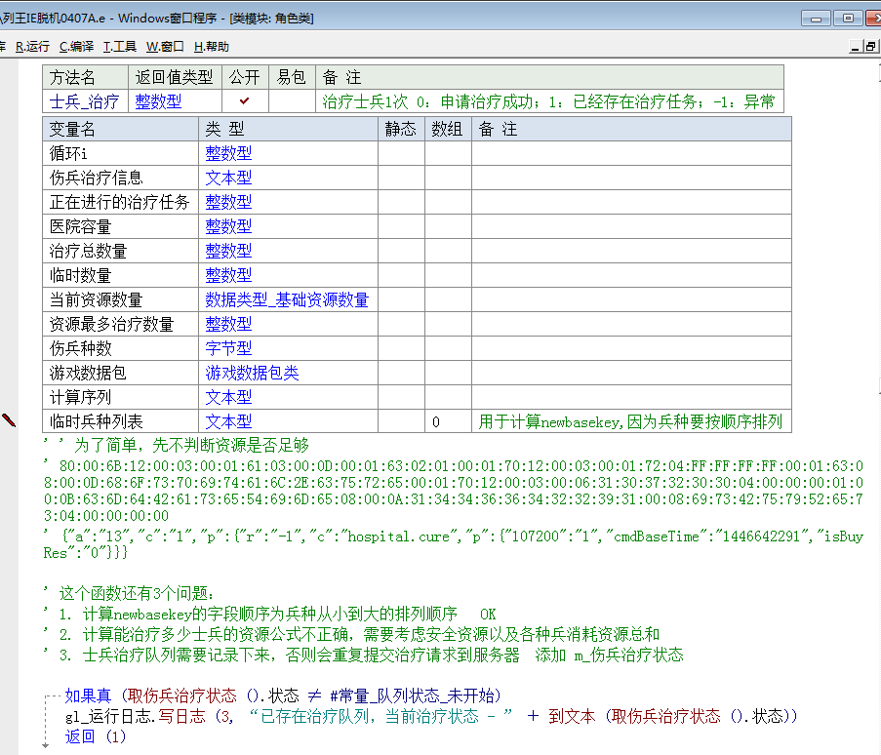Open the type cell of variable 伤兵种数

pyautogui.click(x=228, y=348)
